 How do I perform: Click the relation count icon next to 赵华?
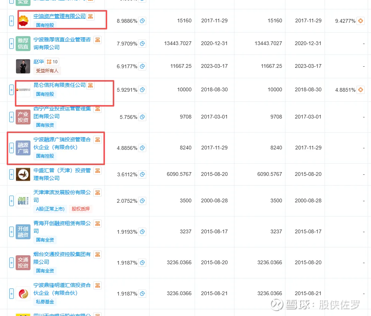(52, 62)
